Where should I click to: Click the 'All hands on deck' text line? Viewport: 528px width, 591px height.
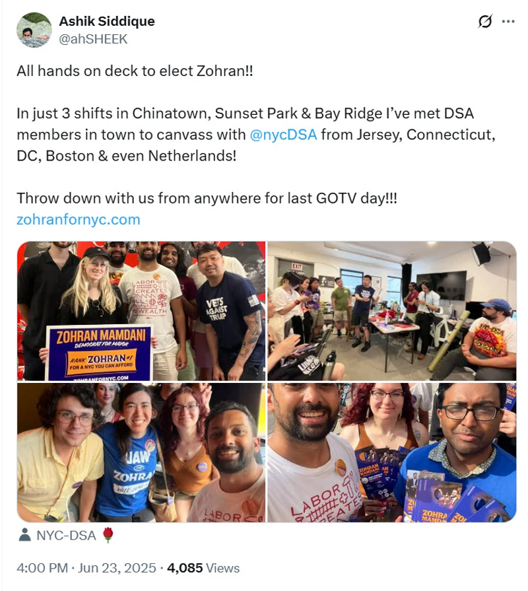[135, 71]
